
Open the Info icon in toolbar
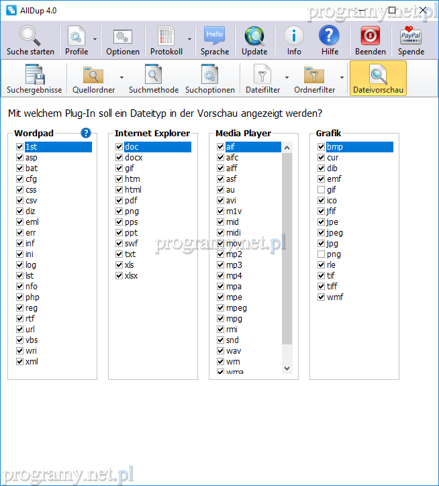[294, 36]
